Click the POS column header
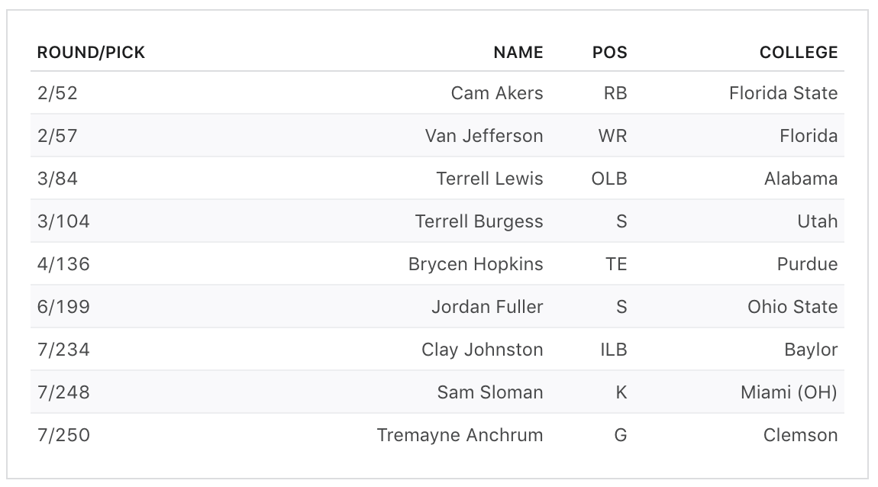The width and height of the screenshot is (878, 487). [x=609, y=53]
